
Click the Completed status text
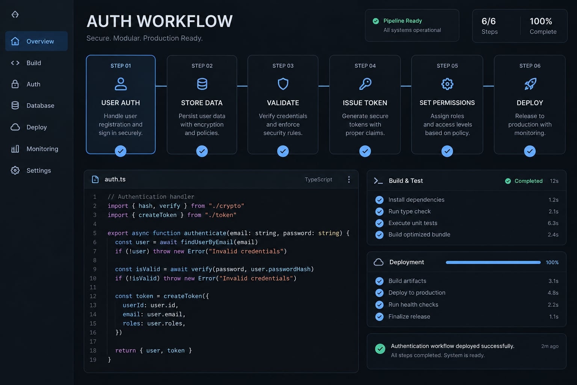click(x=529, y=181)
